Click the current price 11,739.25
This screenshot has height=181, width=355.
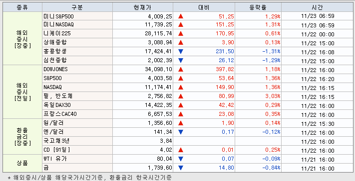coord(158,24)
